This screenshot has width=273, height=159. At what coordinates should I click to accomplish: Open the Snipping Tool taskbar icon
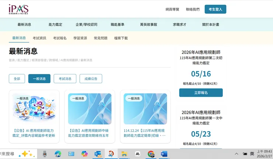111,154
